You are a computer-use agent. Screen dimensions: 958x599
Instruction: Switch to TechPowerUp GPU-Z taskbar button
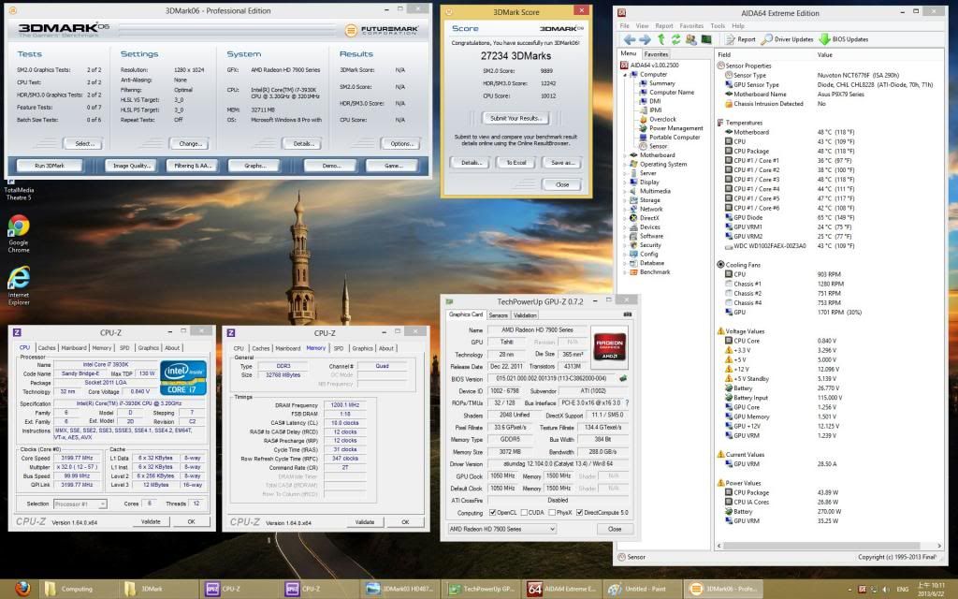pos(483,589)
